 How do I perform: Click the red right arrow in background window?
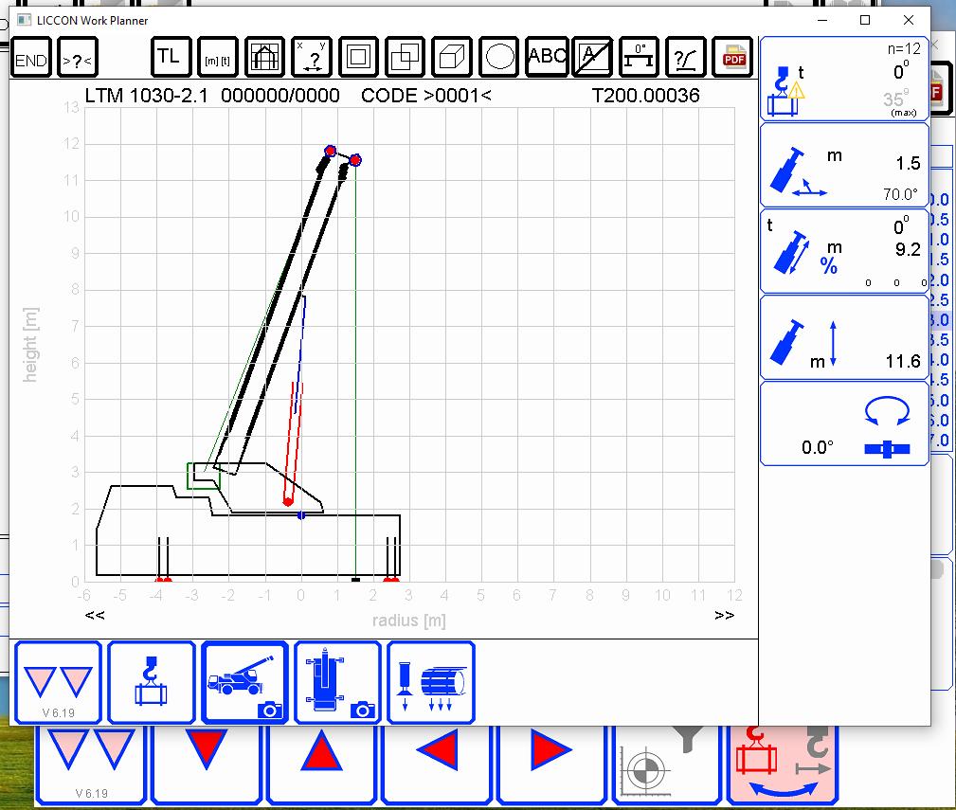[551, 749]
